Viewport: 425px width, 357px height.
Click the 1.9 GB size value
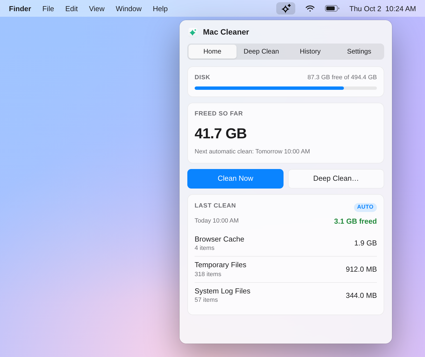[365, 243]
